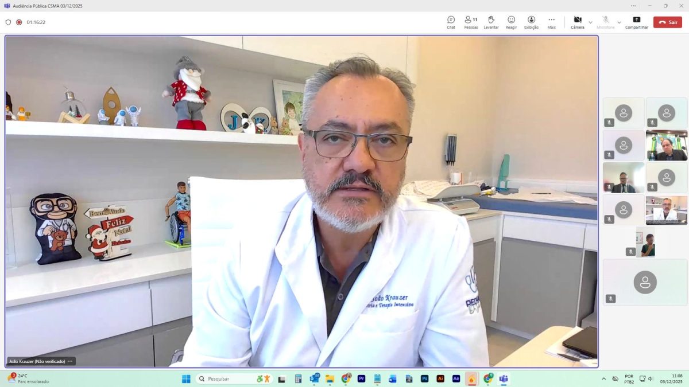Show hidden system tray icons
The image size is (689, 387).
tap(603, 379)
